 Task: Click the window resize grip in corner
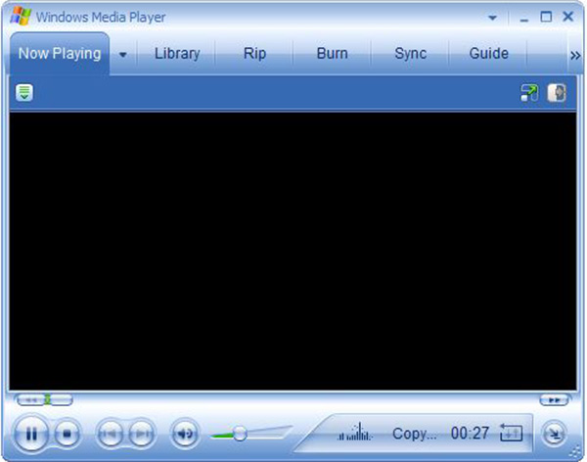[576, 452]
